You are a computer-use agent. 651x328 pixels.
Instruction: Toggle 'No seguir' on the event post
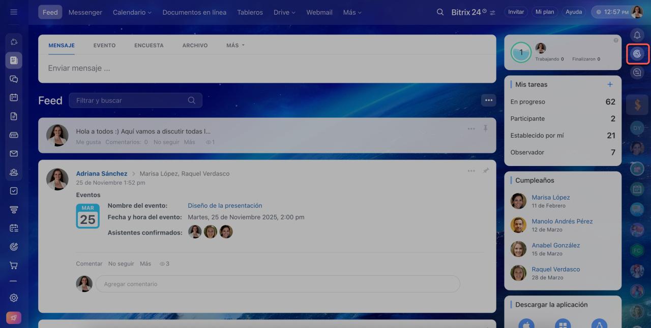(x=121, y=264)
